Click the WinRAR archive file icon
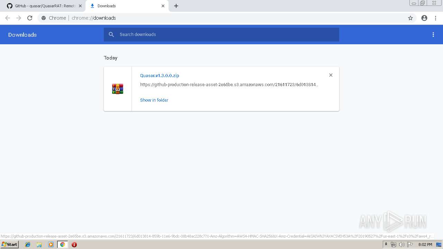This screenshot has width=443, height=249. [x=118, y=89]
